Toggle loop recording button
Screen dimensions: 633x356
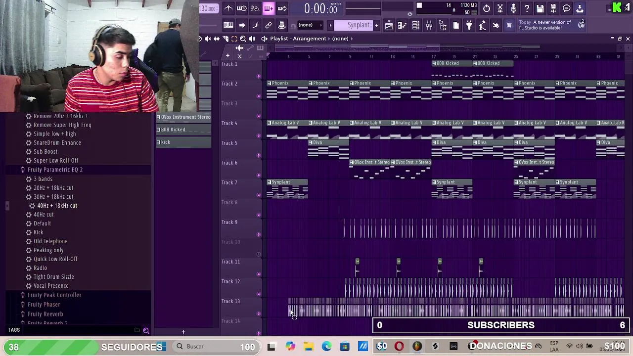click(282, 8)
